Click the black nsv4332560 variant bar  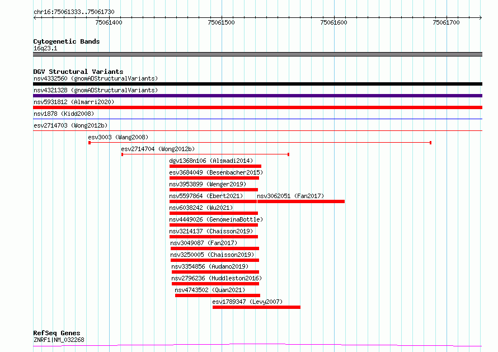(x=257, y=84)
